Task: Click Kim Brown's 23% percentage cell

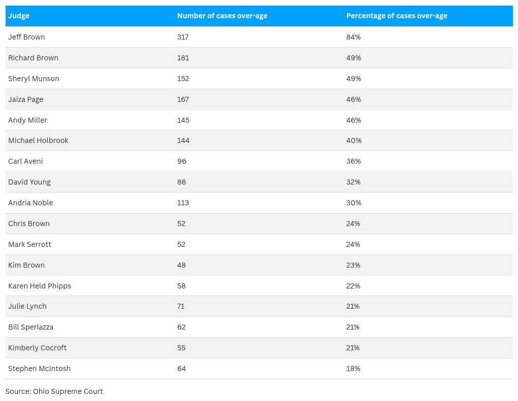Action: (353, 265)
